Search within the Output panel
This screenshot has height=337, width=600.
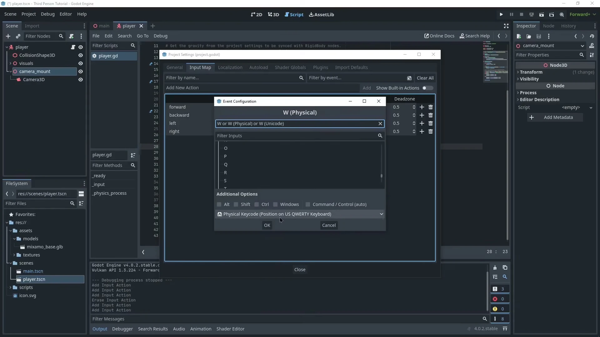pos(505,277)
